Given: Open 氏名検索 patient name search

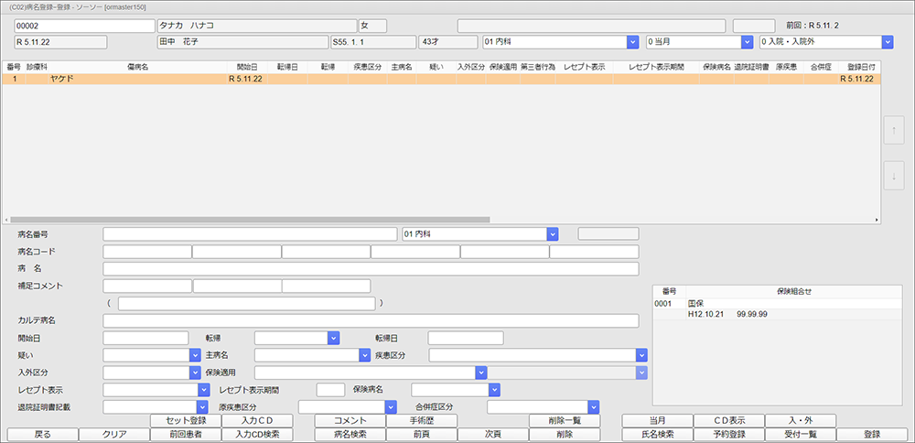Looking at the screenshot, I should (657, 435).
